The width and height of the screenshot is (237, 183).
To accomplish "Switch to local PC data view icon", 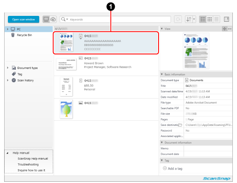I will 46,19.
